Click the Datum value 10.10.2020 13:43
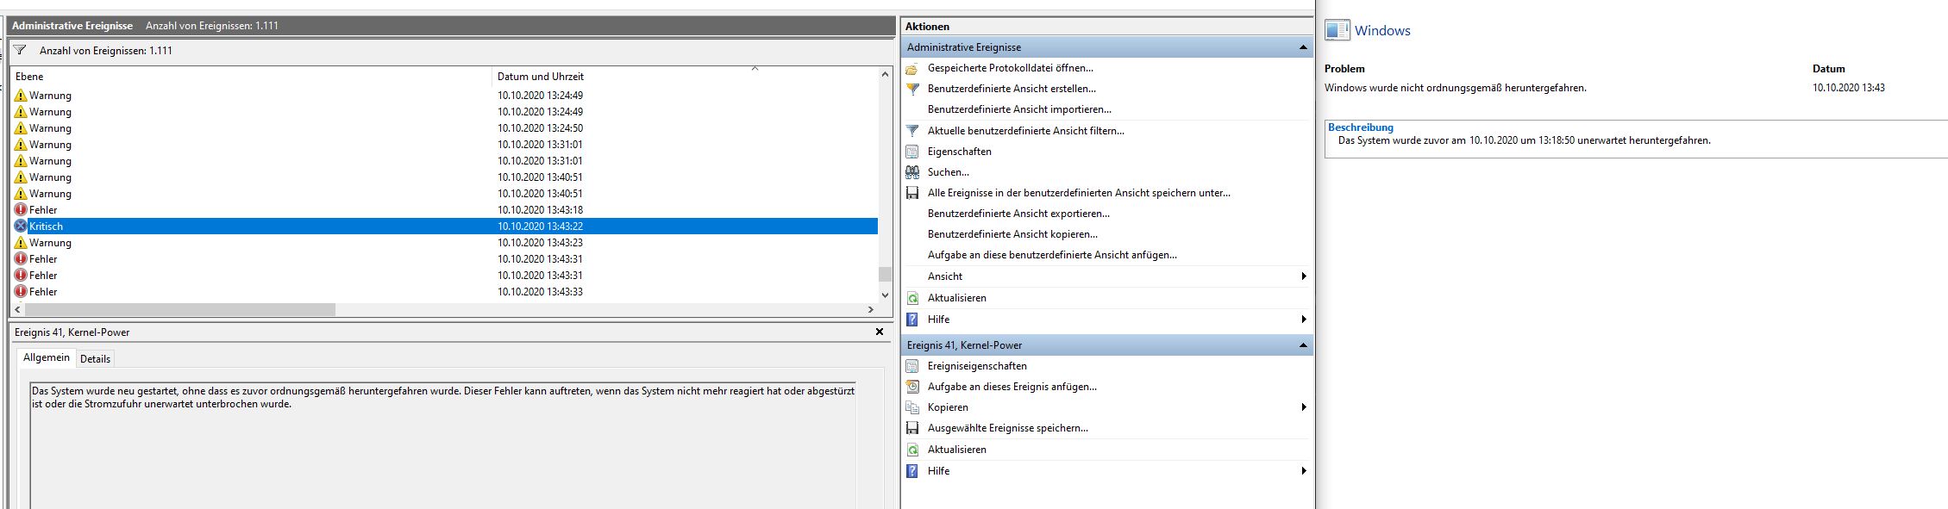Viewport: 1948px width, 509px height. [1848, 88]
